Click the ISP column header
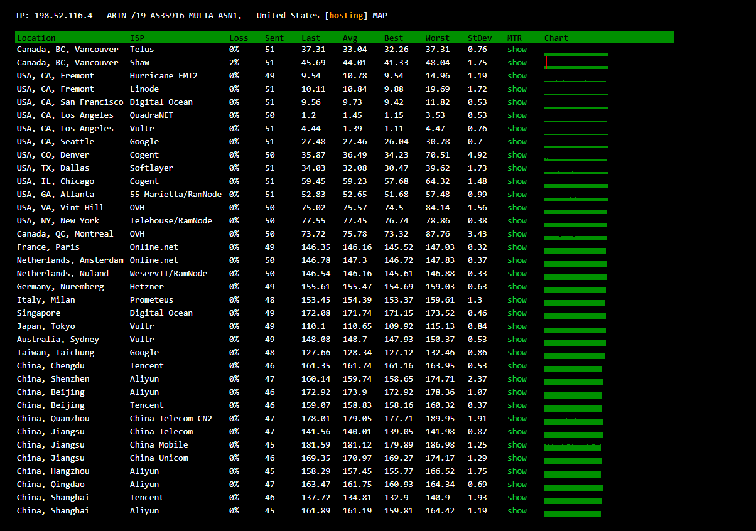The height and width of the screenshot is (531, 756). 137,38
